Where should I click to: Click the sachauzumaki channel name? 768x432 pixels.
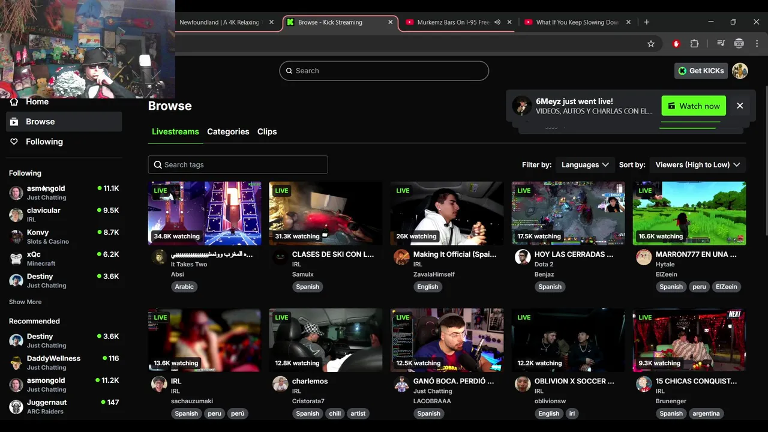click(192, 401)
